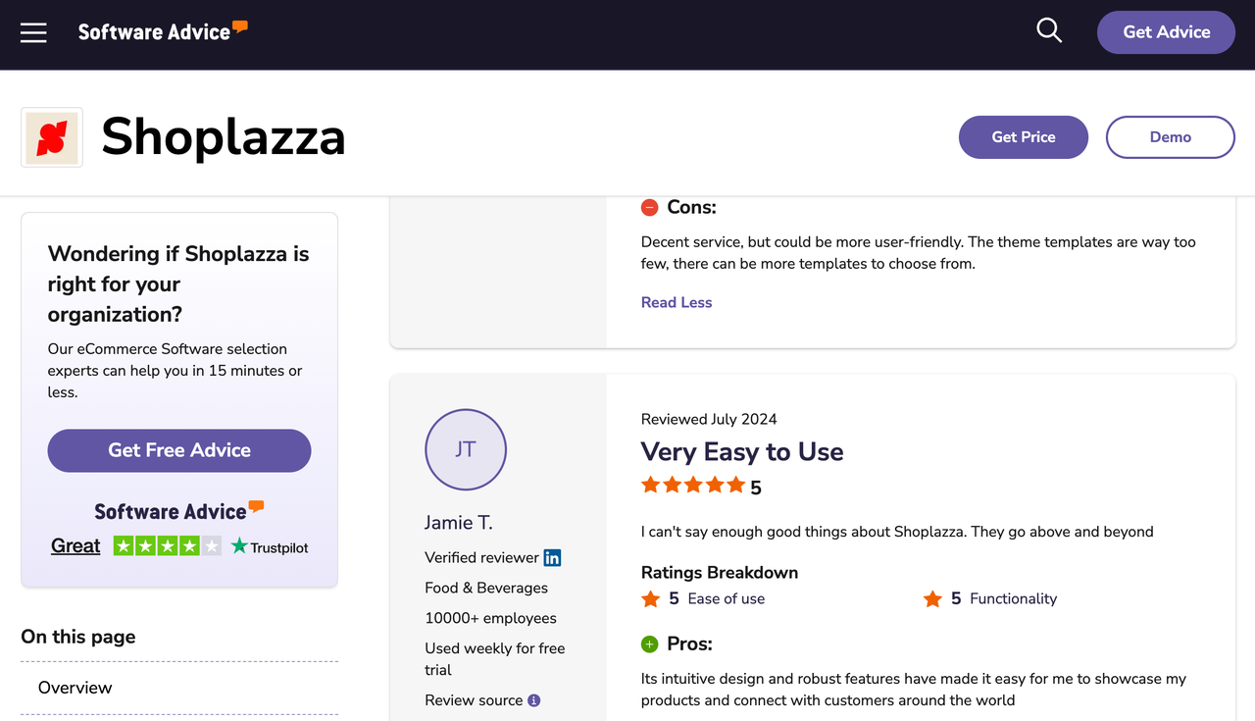Click the Review source info icon
The height and width of the screenshot is (721, 1255).
coord(534,700)
